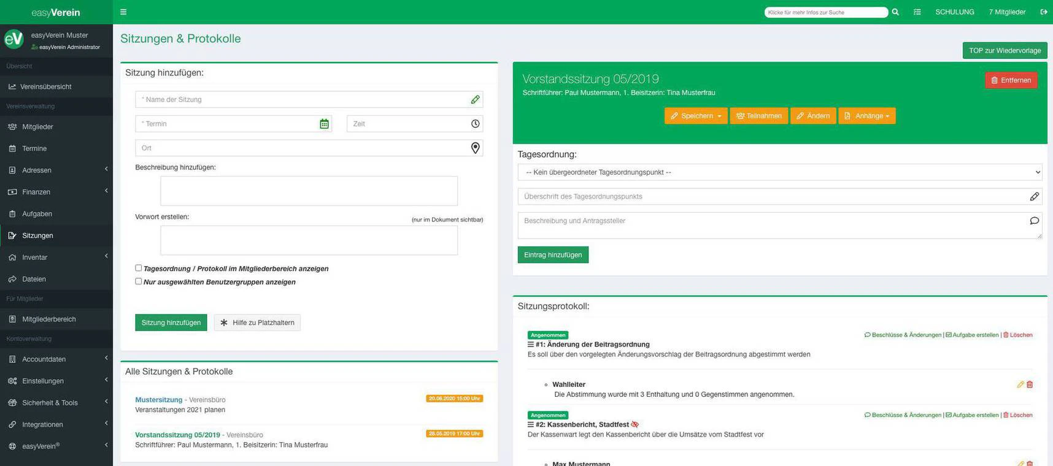Click the eV logo avatar
1053x466 pixels.
[x=13, y=39]
